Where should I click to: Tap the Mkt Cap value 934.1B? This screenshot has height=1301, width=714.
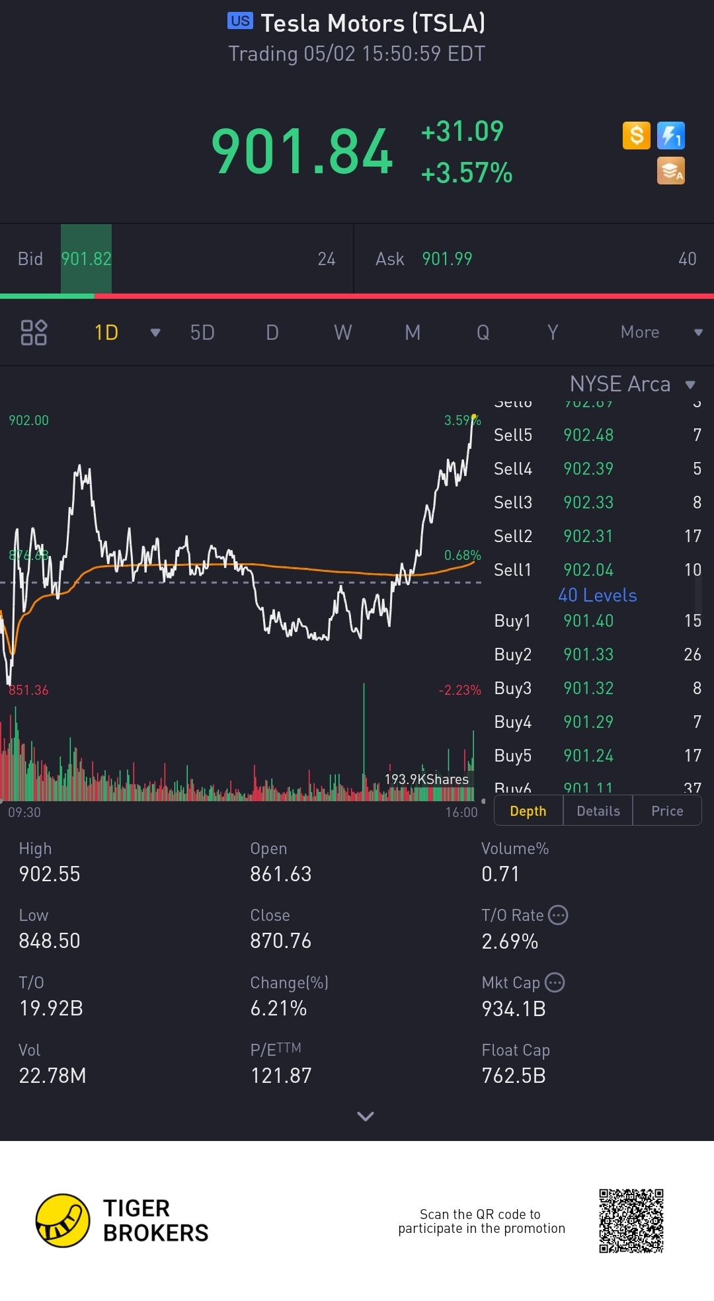(514, 1009)
